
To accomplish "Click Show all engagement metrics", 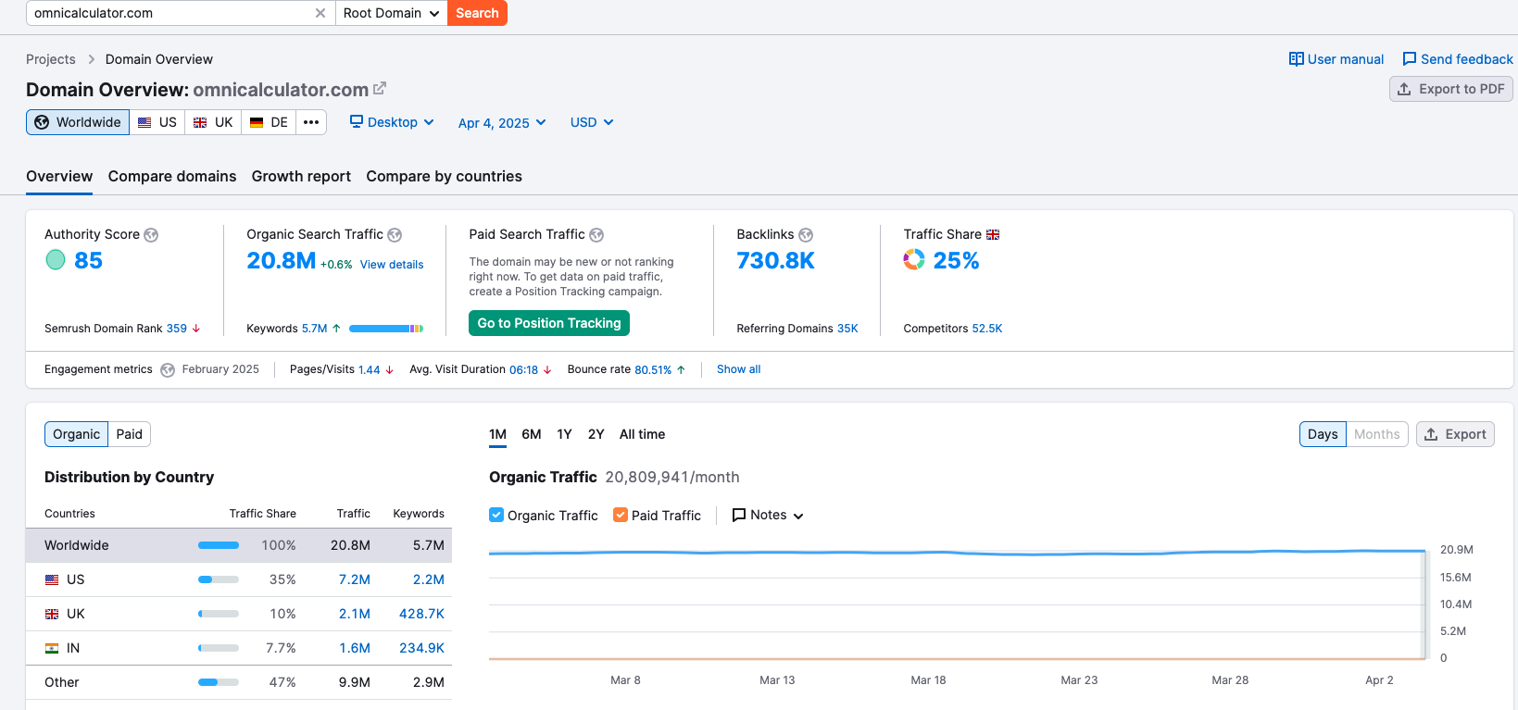I will 738,369.
